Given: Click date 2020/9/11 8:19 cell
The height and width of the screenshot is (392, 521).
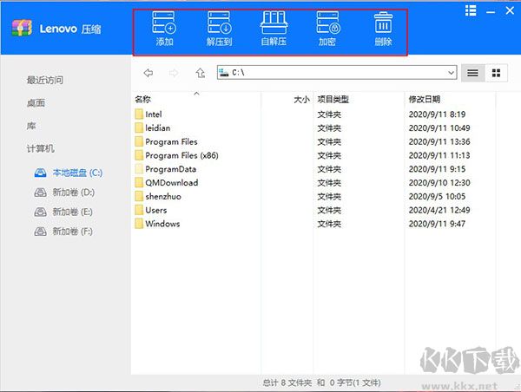Looking at the screenshot, I should [x=437, y=114].
